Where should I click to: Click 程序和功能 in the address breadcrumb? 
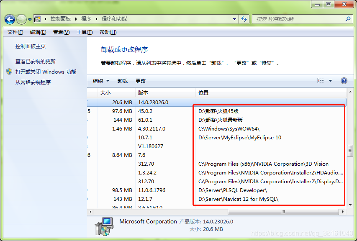coord(114,19)
